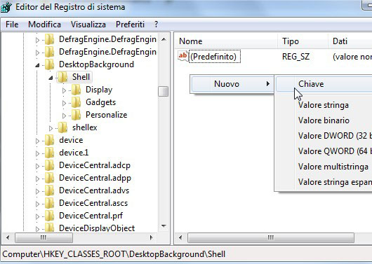Viewport: 372px width, 264px height.
Task: Click the DeviceCentral.advs folder icon
Action: pyautogui.click(x=50, y=190)
